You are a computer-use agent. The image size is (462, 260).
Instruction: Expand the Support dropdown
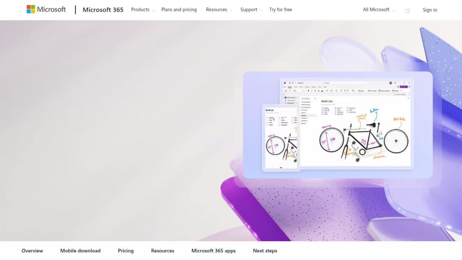click(252, 10)
